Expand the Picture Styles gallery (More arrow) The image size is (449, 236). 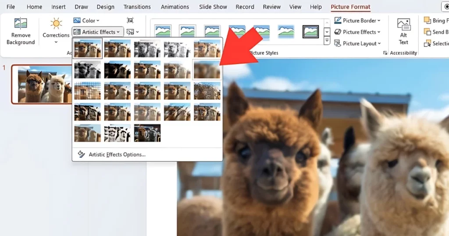327,41
